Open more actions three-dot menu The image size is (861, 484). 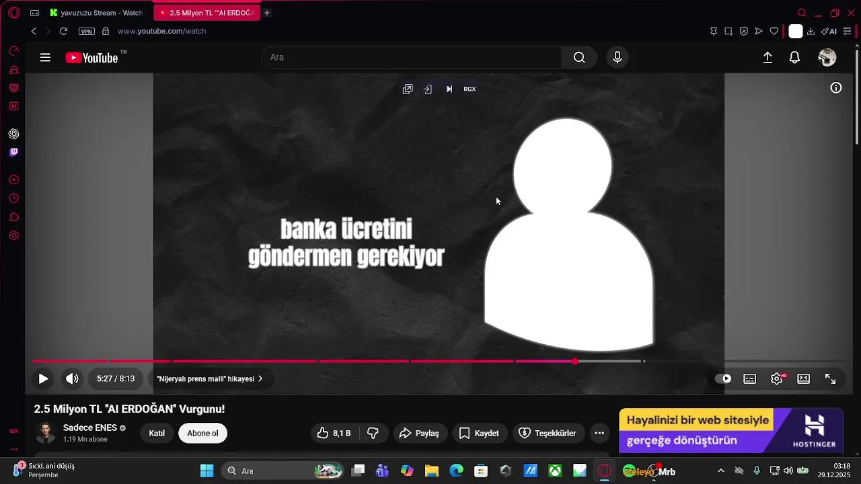point(599,433)
